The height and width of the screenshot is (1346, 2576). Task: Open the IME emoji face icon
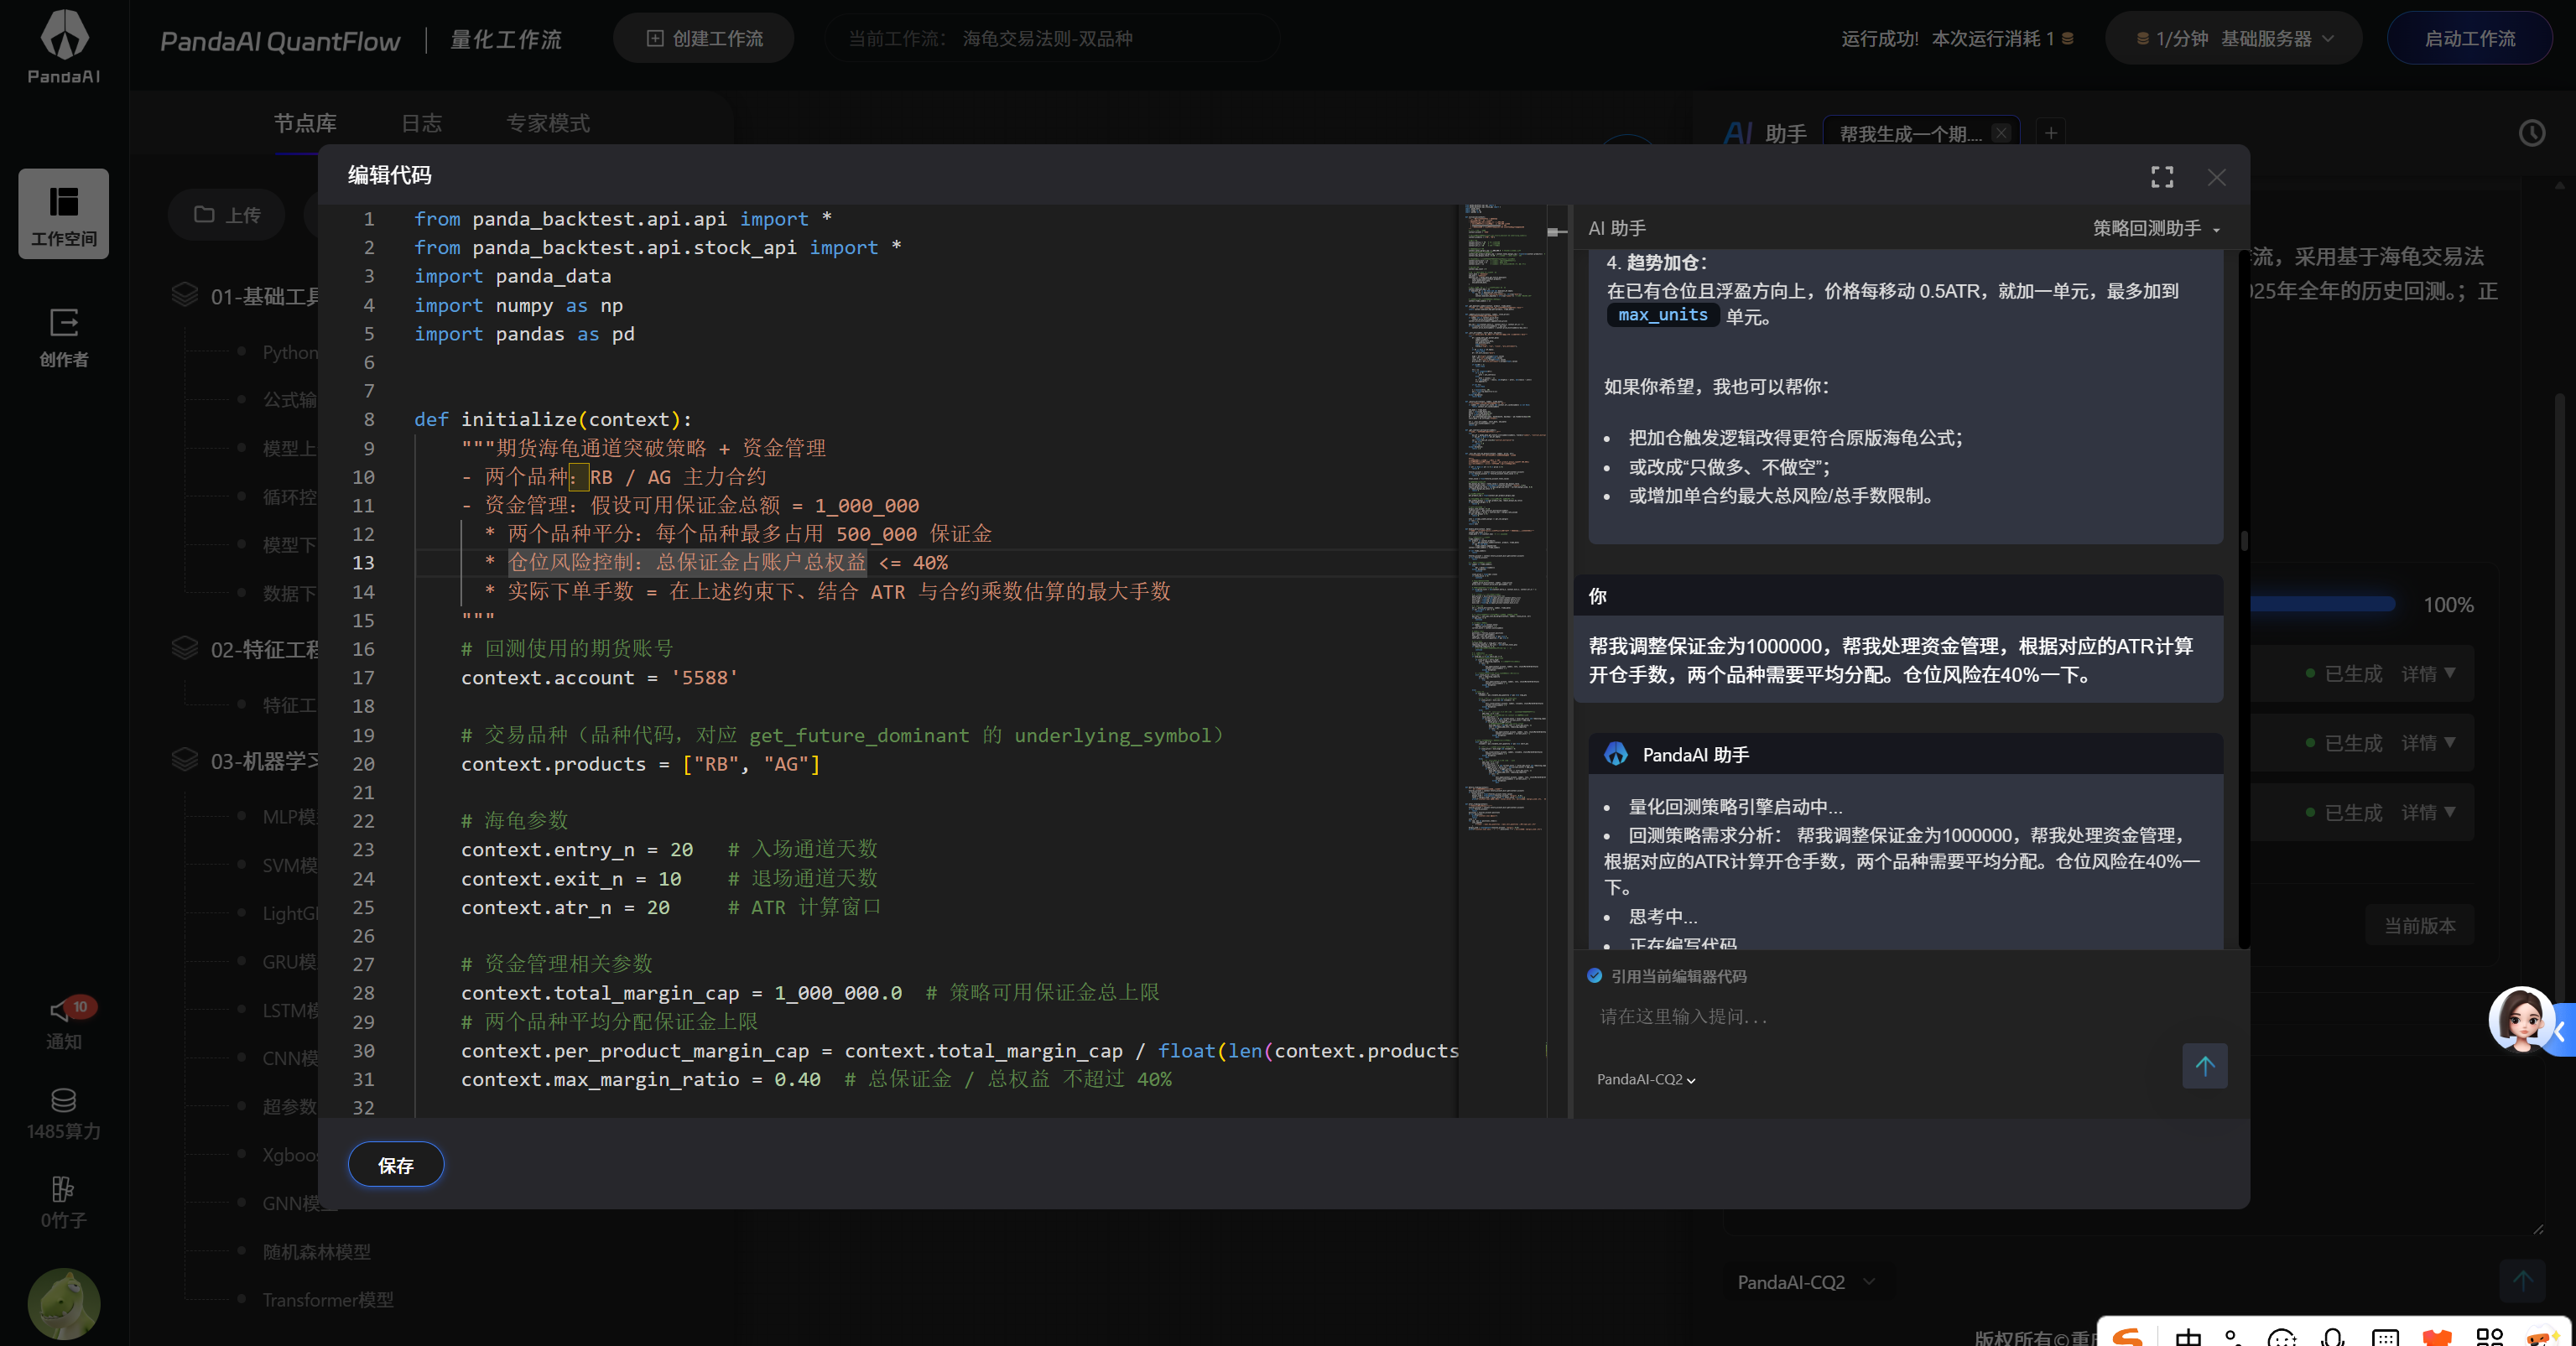2283,1337
